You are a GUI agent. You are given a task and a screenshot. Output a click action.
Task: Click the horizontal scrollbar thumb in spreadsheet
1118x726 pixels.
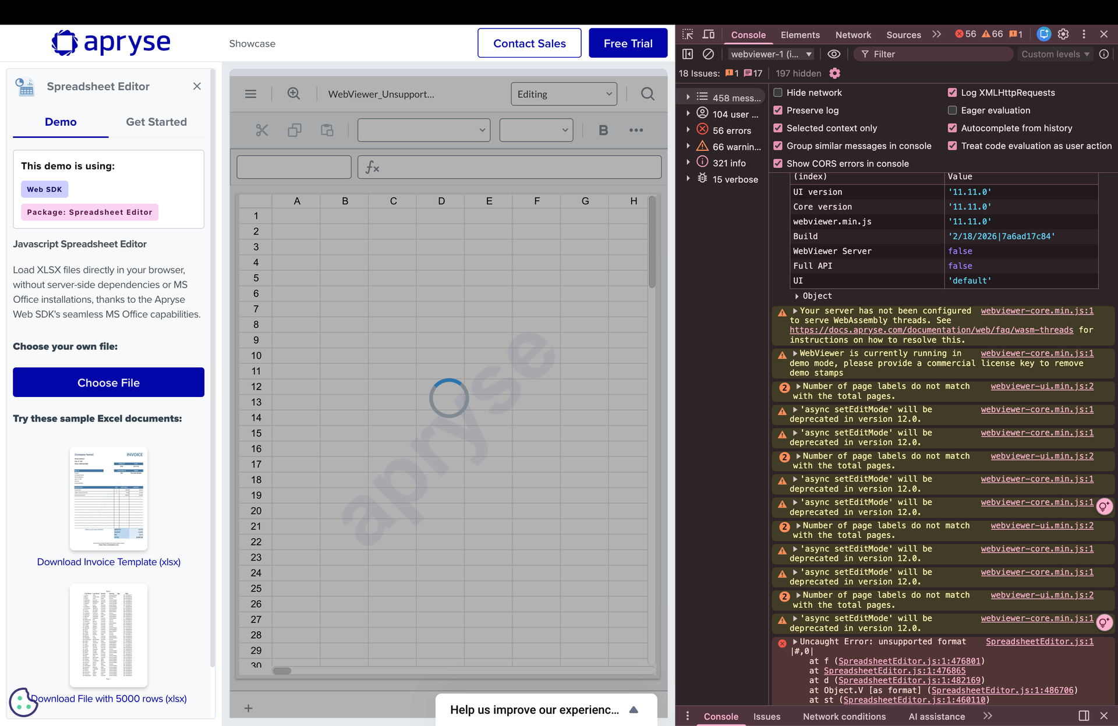[x=282, y=671]
